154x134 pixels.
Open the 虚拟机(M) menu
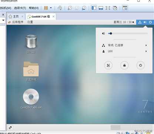[x=6, y=8]
